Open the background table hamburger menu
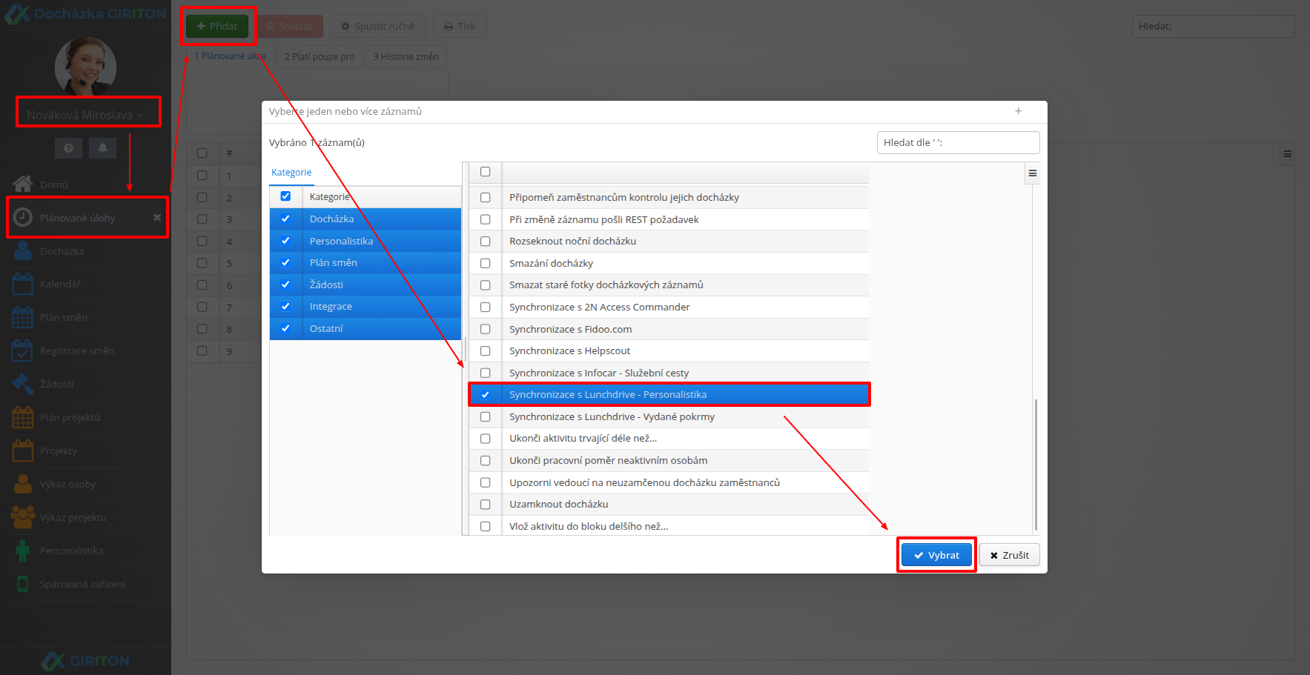Image resolution: width=1310 pixels, height=675 pixels. tap(1287, 154)
